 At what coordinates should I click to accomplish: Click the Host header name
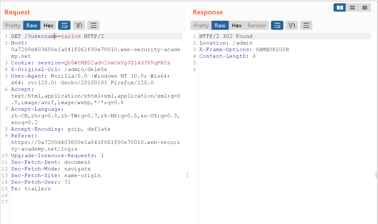[x=18, y=43]
